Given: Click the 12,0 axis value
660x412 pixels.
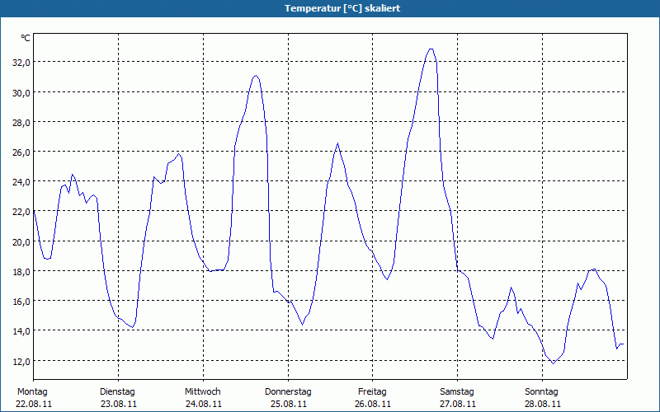Looking at the screenshot, I should tap(21, 361).
